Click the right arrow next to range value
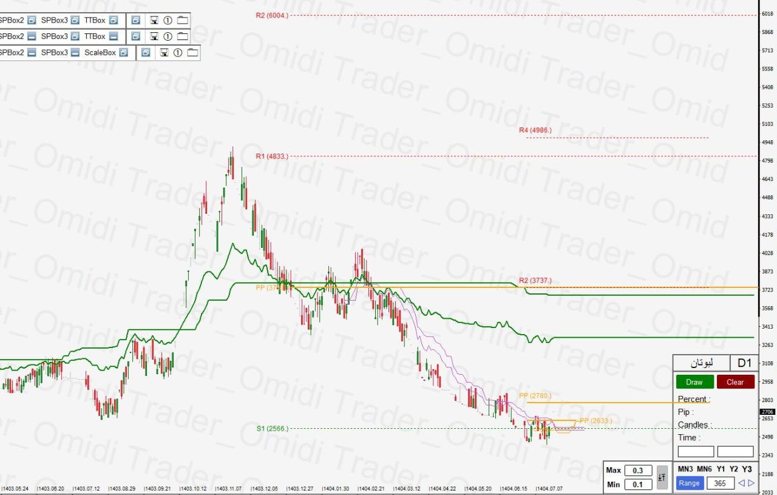Viewport: 777px width, 495px height. click(751, 483)
